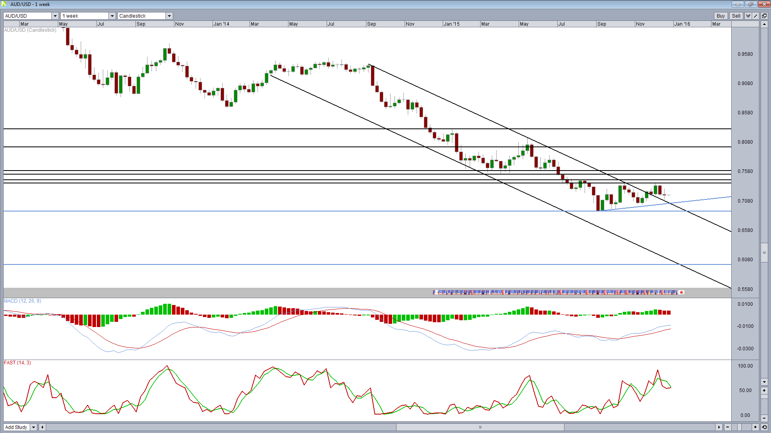Click the horizontal zoom plus button

[x=755, y=427]
